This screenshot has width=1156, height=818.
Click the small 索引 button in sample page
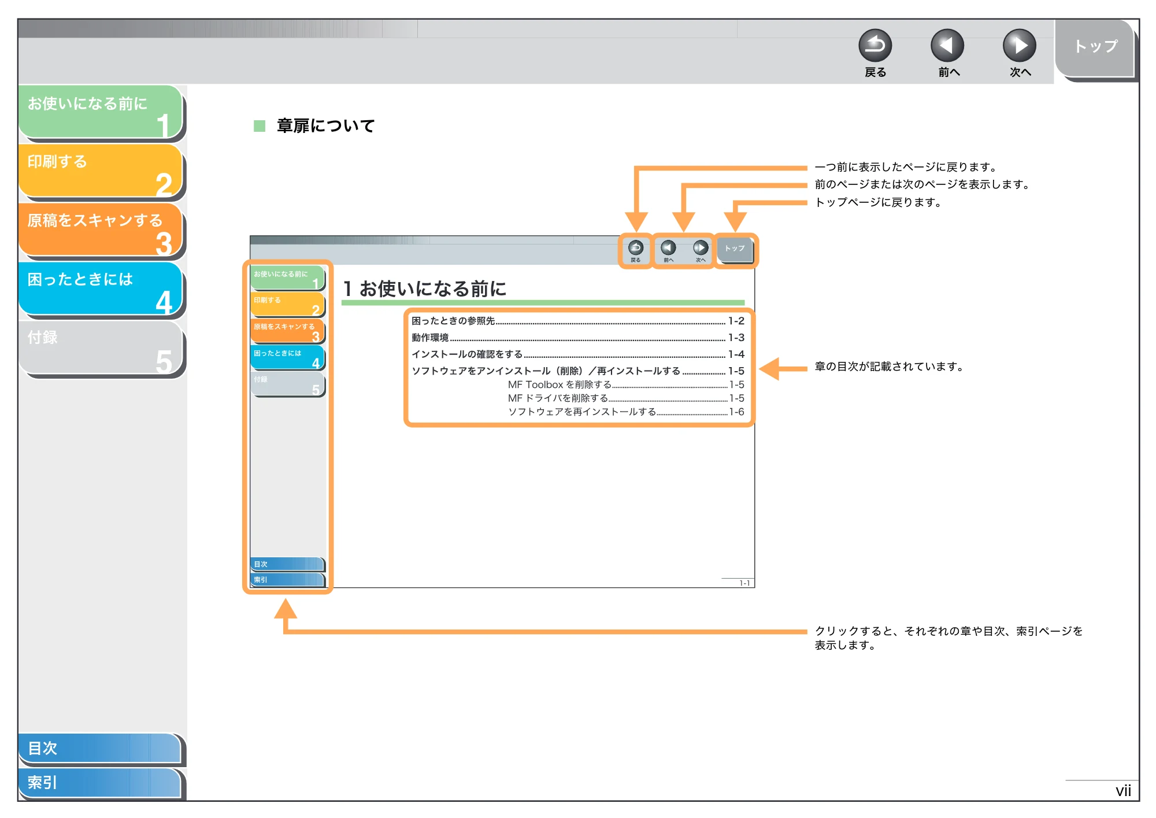pos(287,580)
